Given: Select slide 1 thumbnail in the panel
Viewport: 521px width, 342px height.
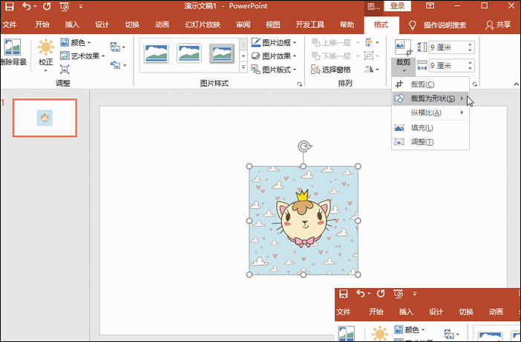Looking at the screenshot, I should [x=45, y=118].
